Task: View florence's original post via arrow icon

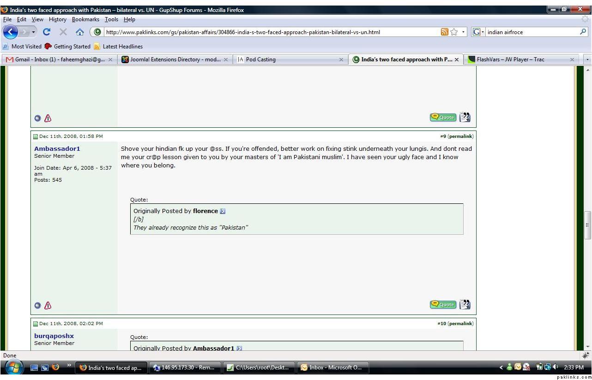Action: pyautogui.click(x=223, y=211)
